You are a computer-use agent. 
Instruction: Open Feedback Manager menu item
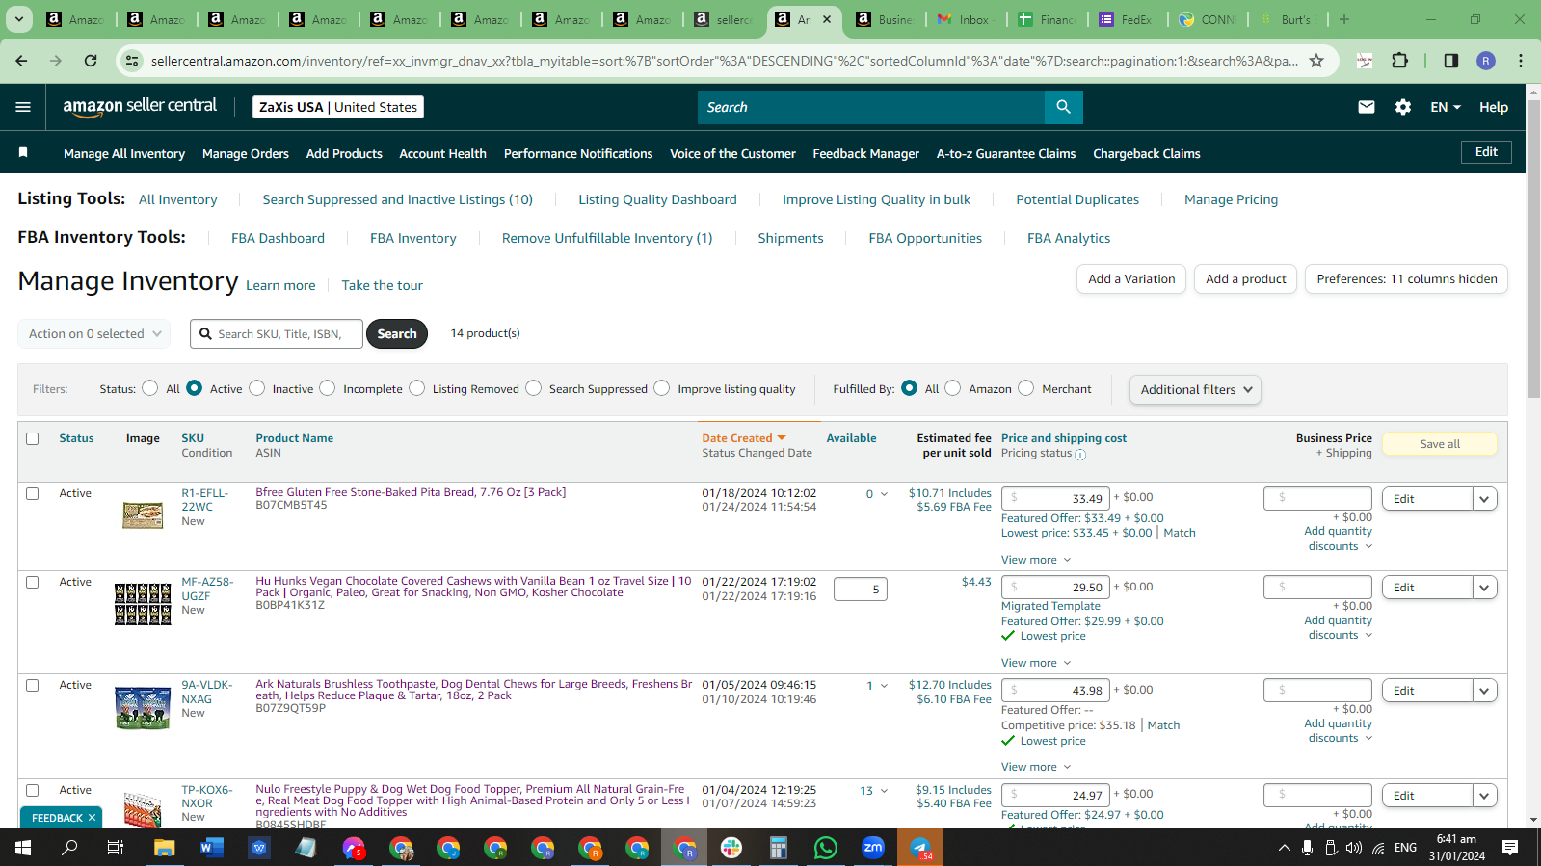865,153
